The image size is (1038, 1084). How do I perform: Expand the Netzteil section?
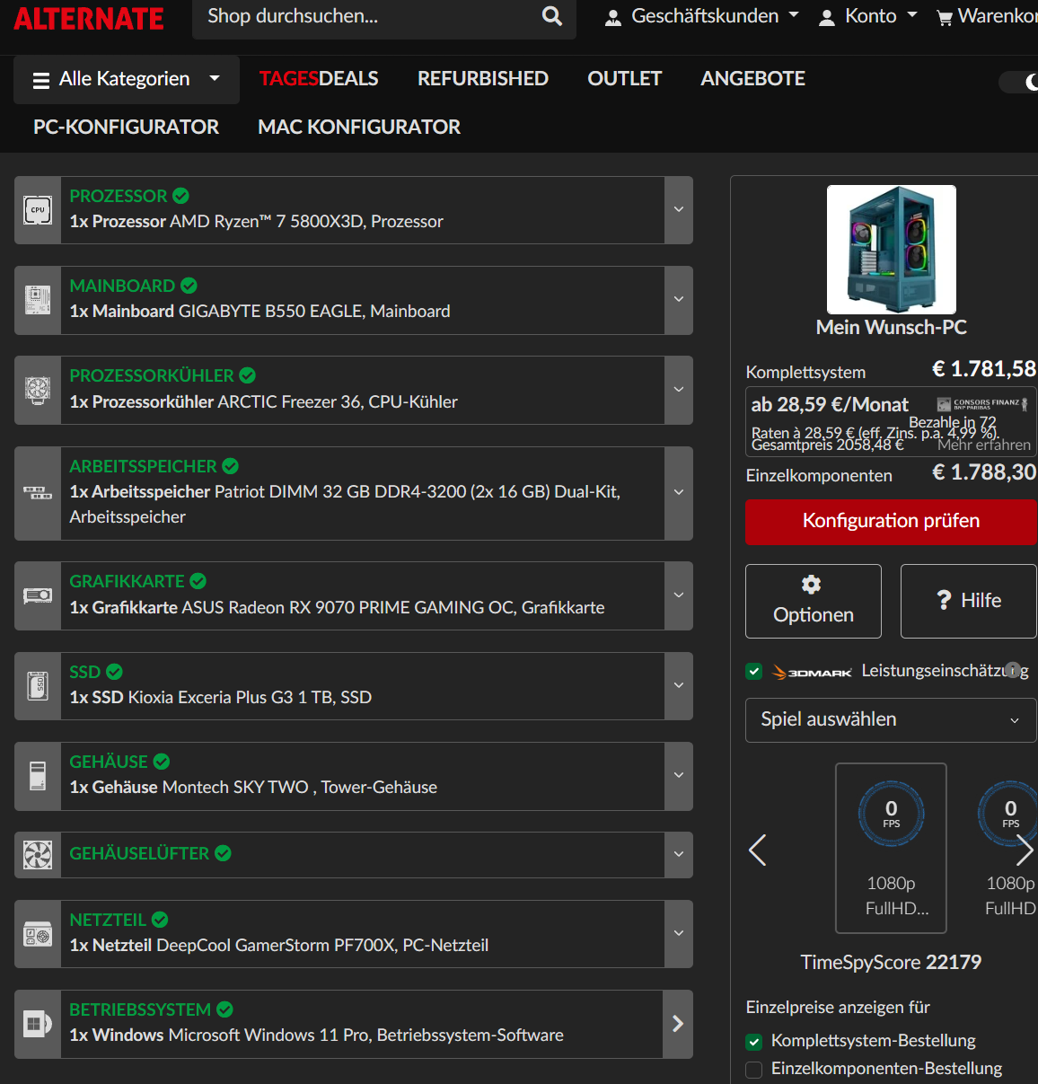tap(679, 934)
